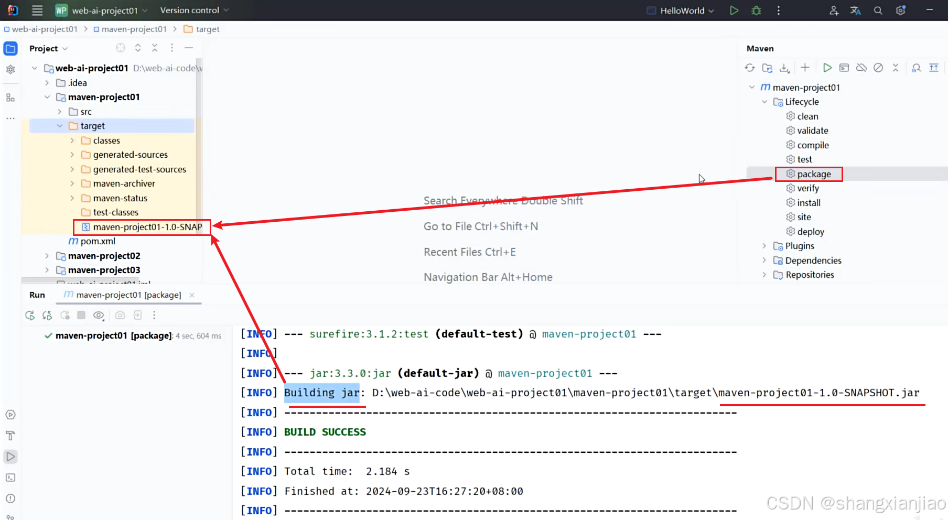Open Code With Me add-user icon

834,10
